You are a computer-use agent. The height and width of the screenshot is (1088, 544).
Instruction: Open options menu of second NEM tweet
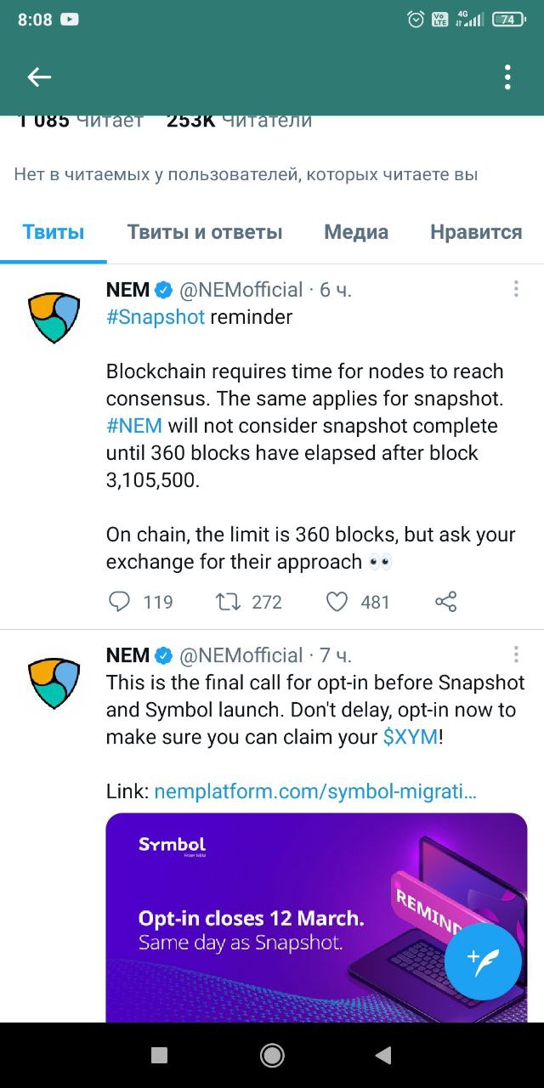(x=516, y=654)
